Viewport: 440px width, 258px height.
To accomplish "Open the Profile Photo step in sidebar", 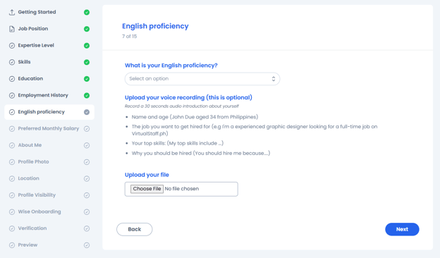I will [49, 162].
